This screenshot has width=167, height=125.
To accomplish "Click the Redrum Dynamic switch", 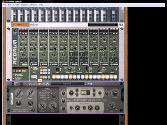I will point(98,69).
